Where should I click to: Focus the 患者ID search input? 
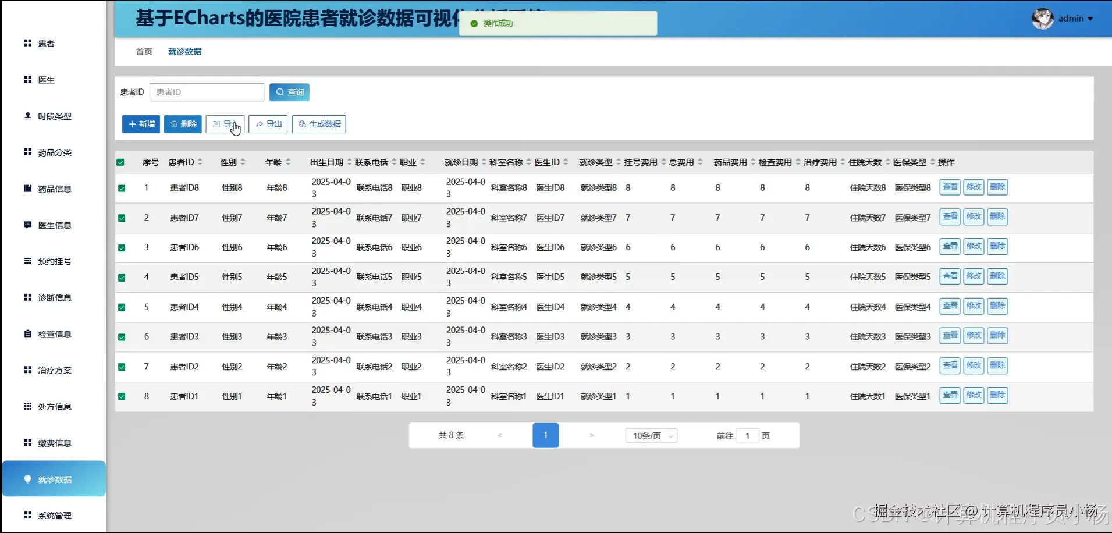tap(207, 92)
